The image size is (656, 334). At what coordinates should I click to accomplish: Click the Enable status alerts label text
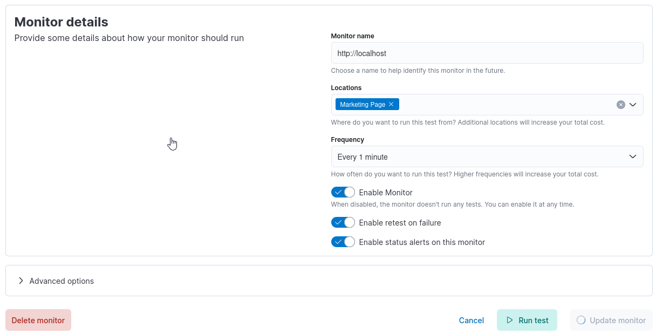(422, 242)
